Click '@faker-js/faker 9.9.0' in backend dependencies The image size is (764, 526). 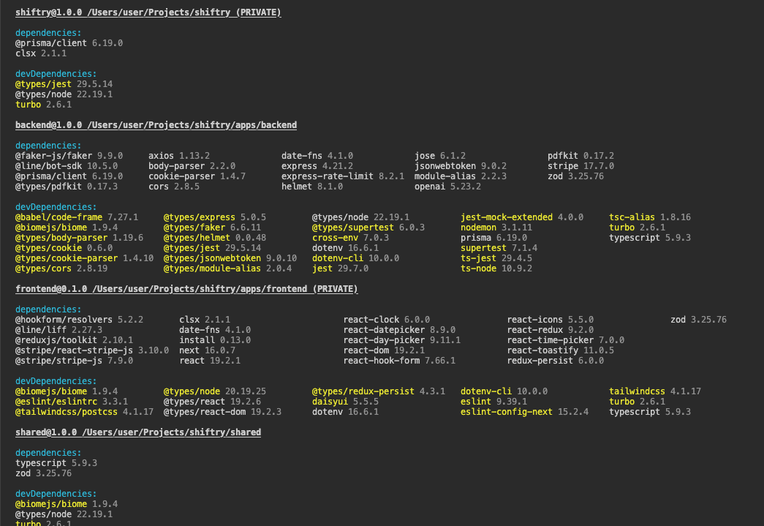tap(69, 156)
